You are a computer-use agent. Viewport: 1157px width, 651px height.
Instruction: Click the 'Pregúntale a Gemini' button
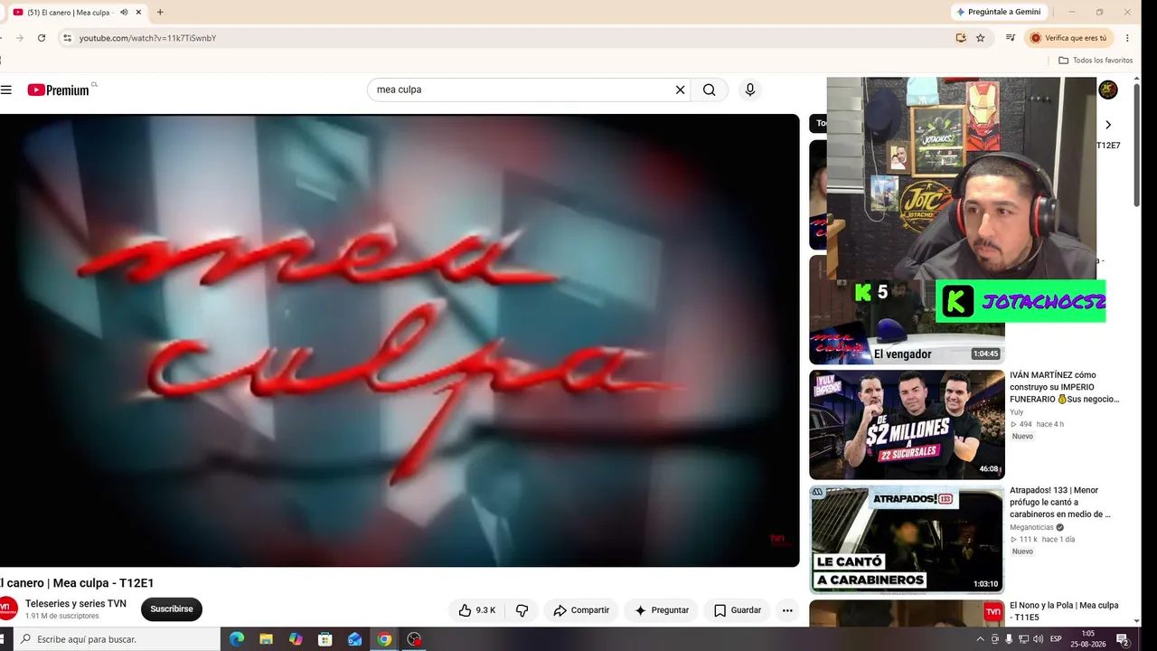[x=999, y=12]
